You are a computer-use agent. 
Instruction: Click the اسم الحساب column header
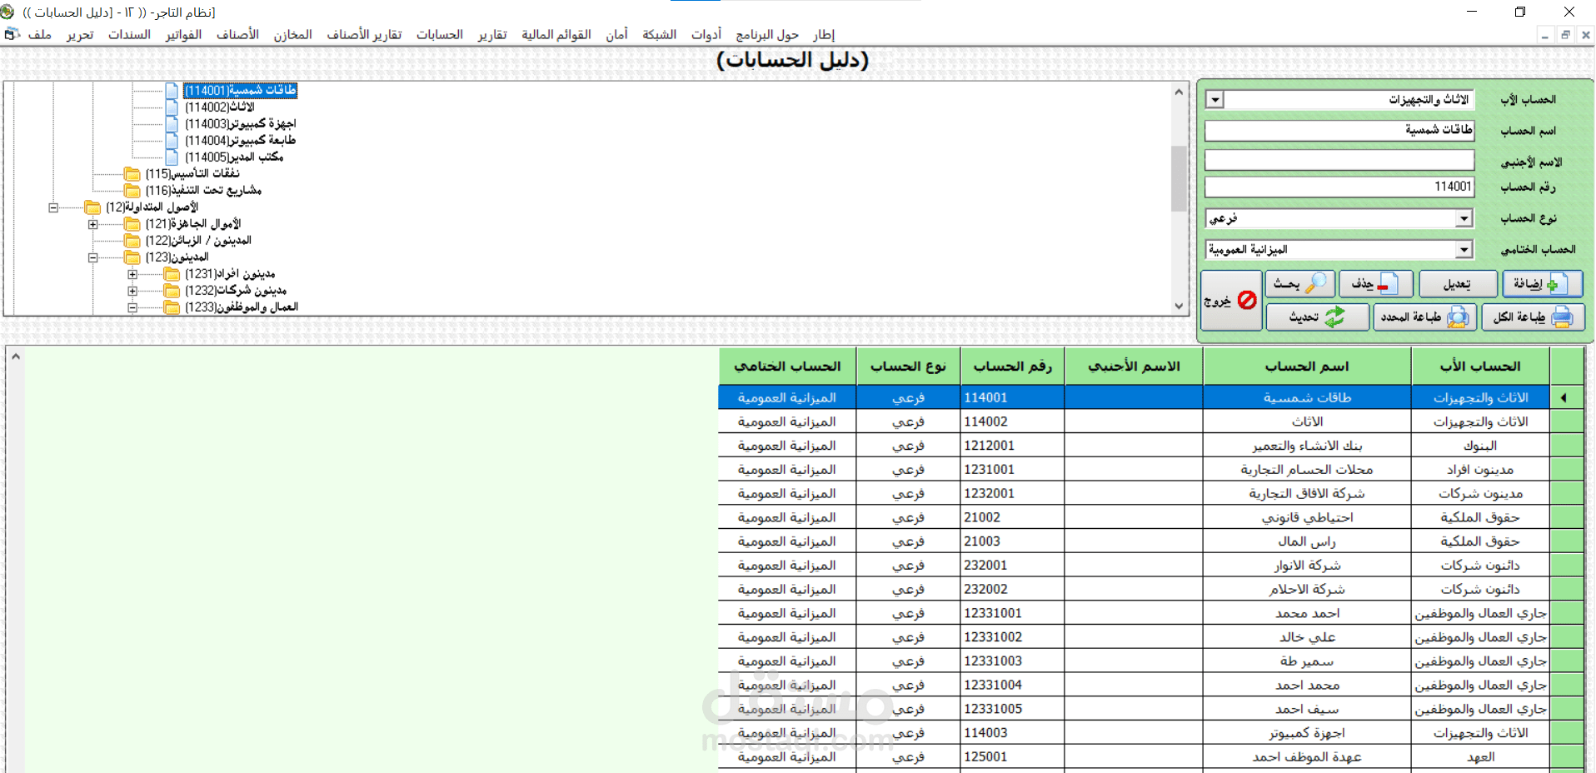(x=1307, y=367)
